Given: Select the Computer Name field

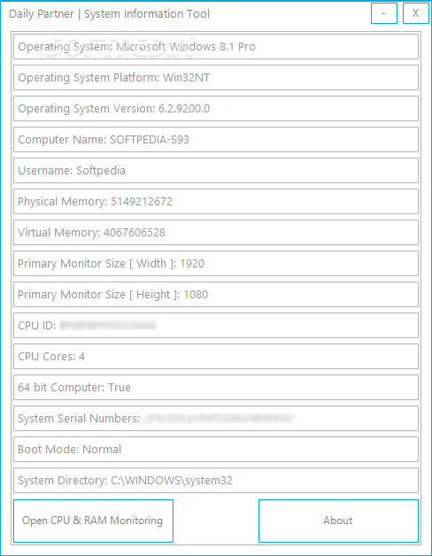Looking at the screenshot, I should coord(216,139).
